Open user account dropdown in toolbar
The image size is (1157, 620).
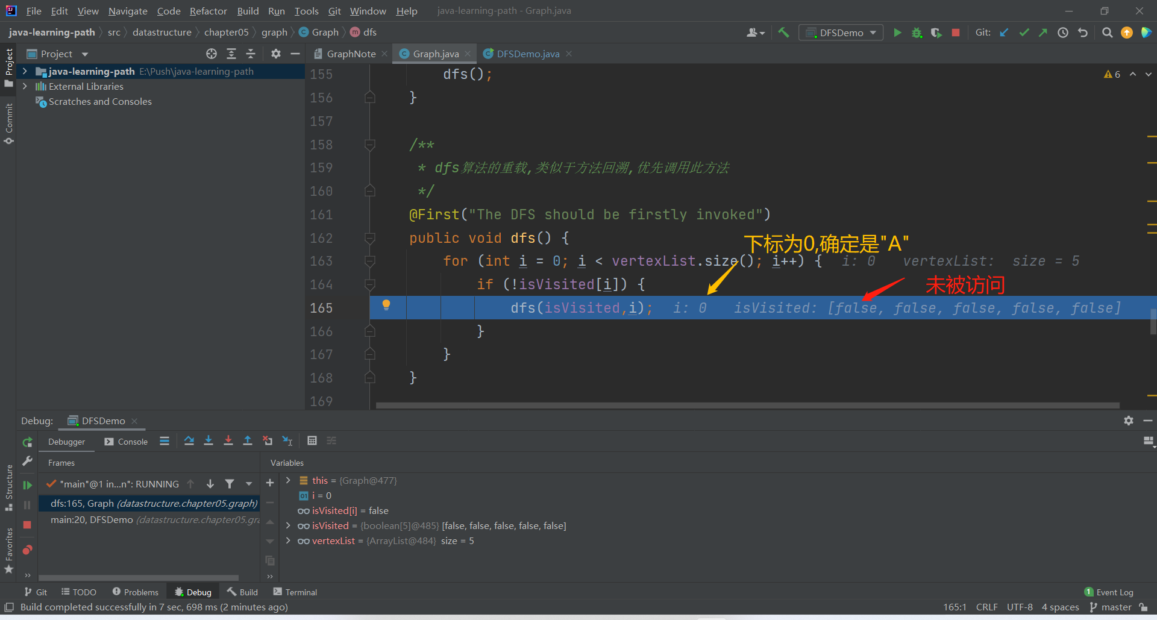[x=756, y=33]
